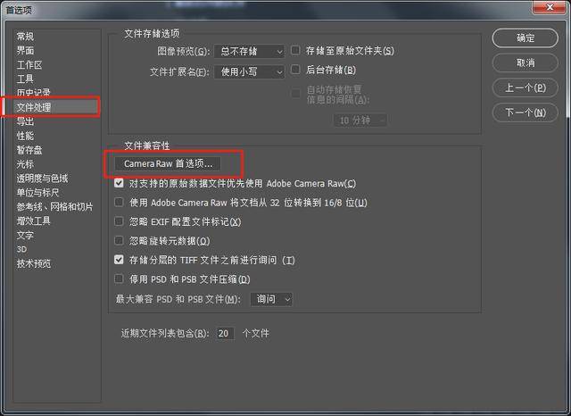Uncheck 对支持的原始数据文件优先使用 Adobe Camera Raw
This screenshot has height=416, width=571.
coord(119,183)
